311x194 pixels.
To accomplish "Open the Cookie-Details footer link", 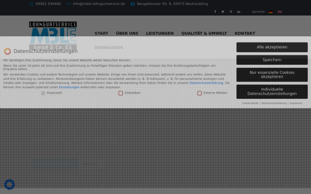I will [250, 103].
